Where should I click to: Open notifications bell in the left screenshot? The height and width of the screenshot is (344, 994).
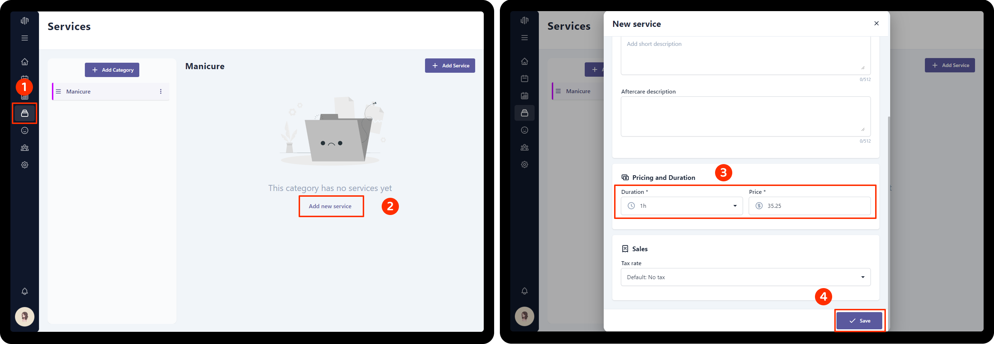click(25, 291)
